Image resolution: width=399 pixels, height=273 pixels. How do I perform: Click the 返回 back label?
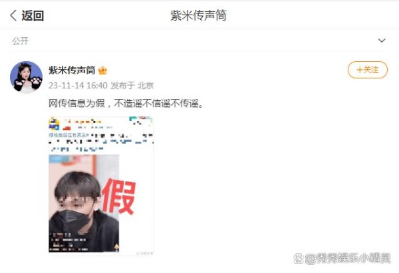pos(33,15)
